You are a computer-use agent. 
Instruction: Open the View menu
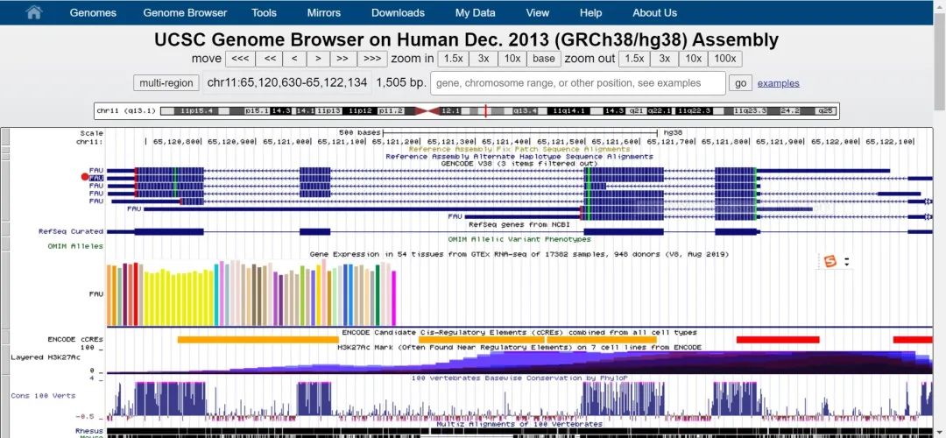538,12
